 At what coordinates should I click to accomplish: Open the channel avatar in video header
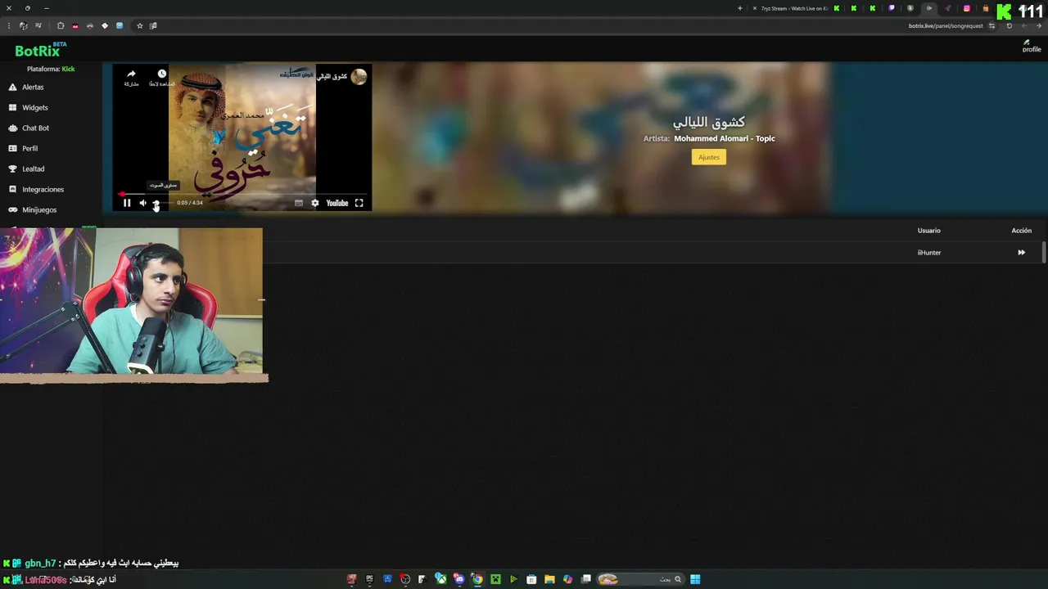(x=359, y=77)
